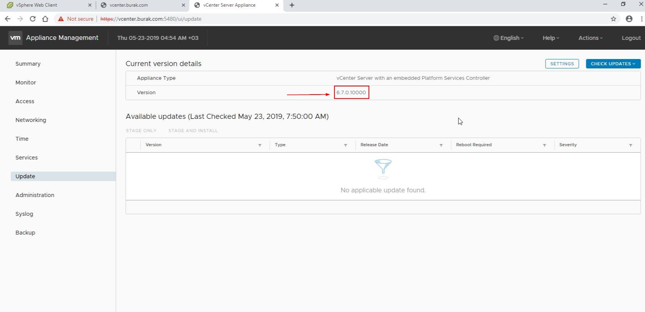Click the appliance date and time text
The image size is (645, 312).
pos(158,38)
